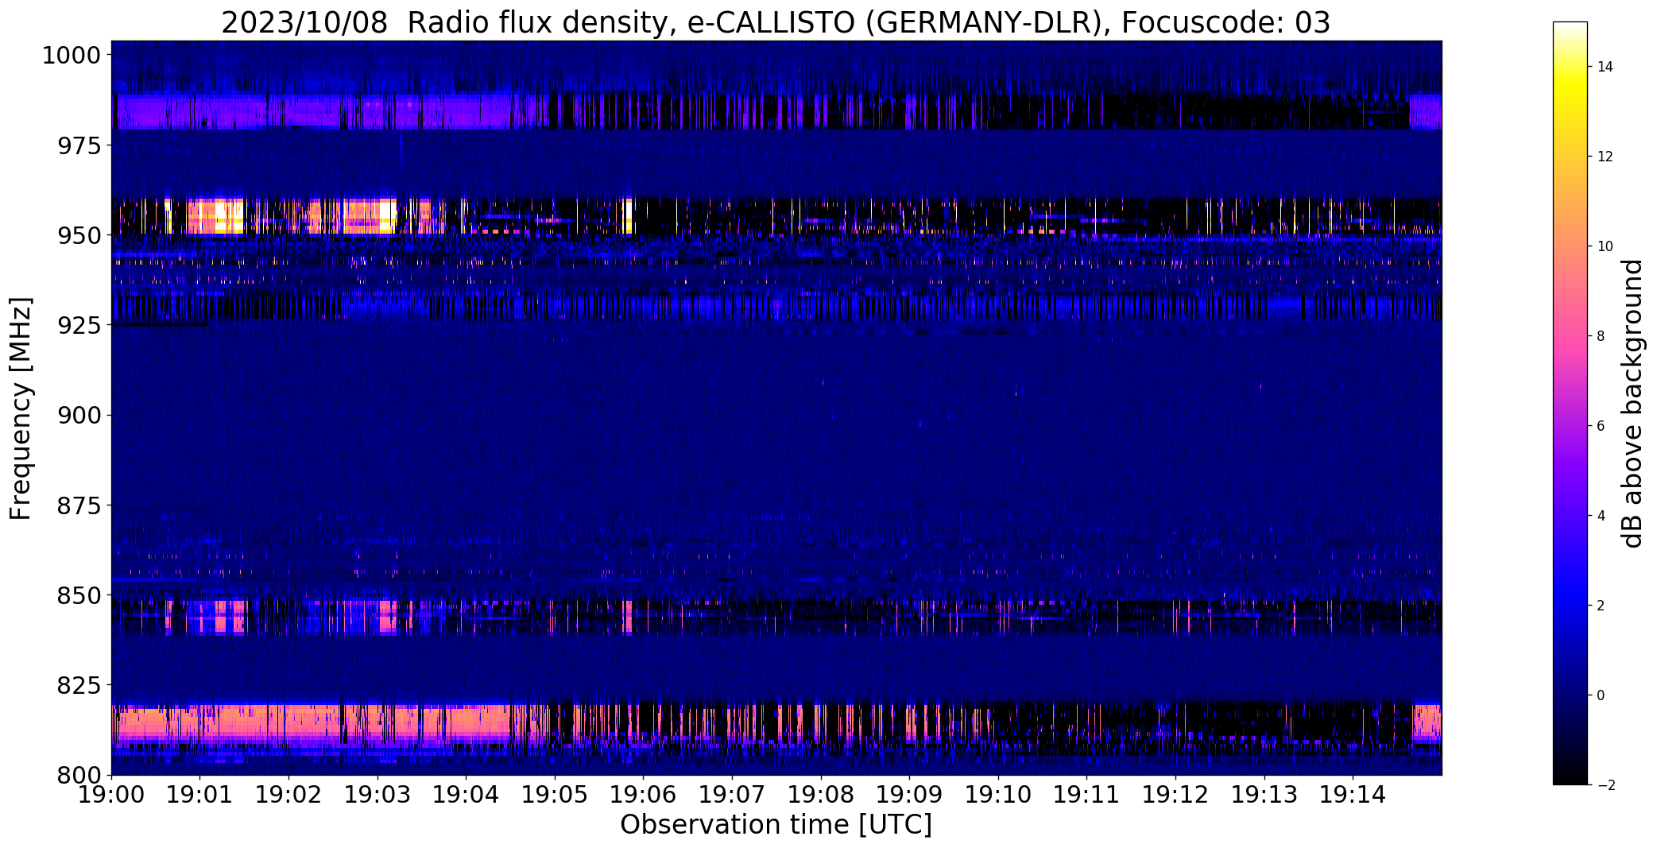Click the colorbar tick label 14
Image resolution: width=1657 pixels, height=848 pixels.
tap(1605, 67)
